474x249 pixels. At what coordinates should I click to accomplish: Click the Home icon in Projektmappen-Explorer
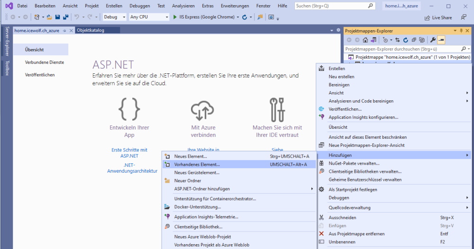pyautogui.click(x=365, y=40)
